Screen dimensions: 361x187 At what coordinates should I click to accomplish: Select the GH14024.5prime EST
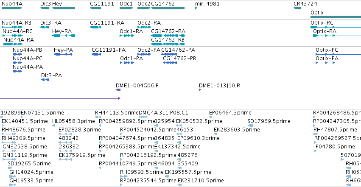tap(31, 173)
